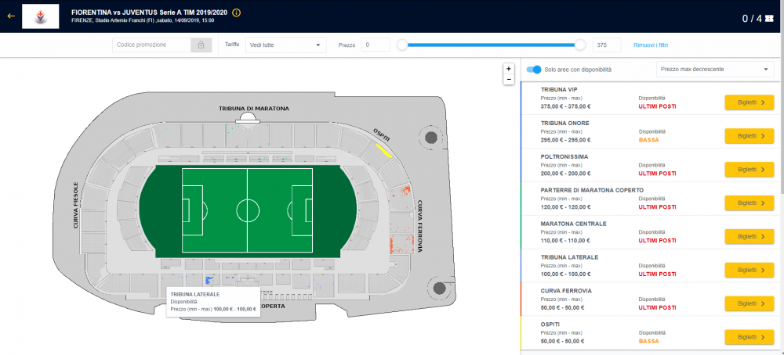784x355 pixels.
Task: Click Biglietti for Parterre di Maratona Coperto
Action: (749, 203)
